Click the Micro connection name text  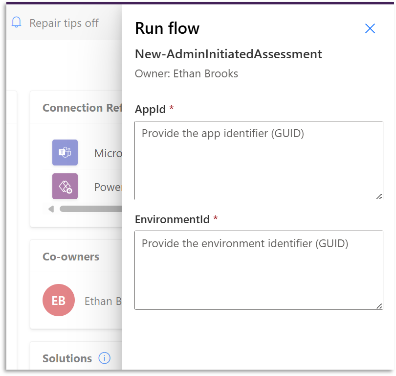tap(108, 153)
